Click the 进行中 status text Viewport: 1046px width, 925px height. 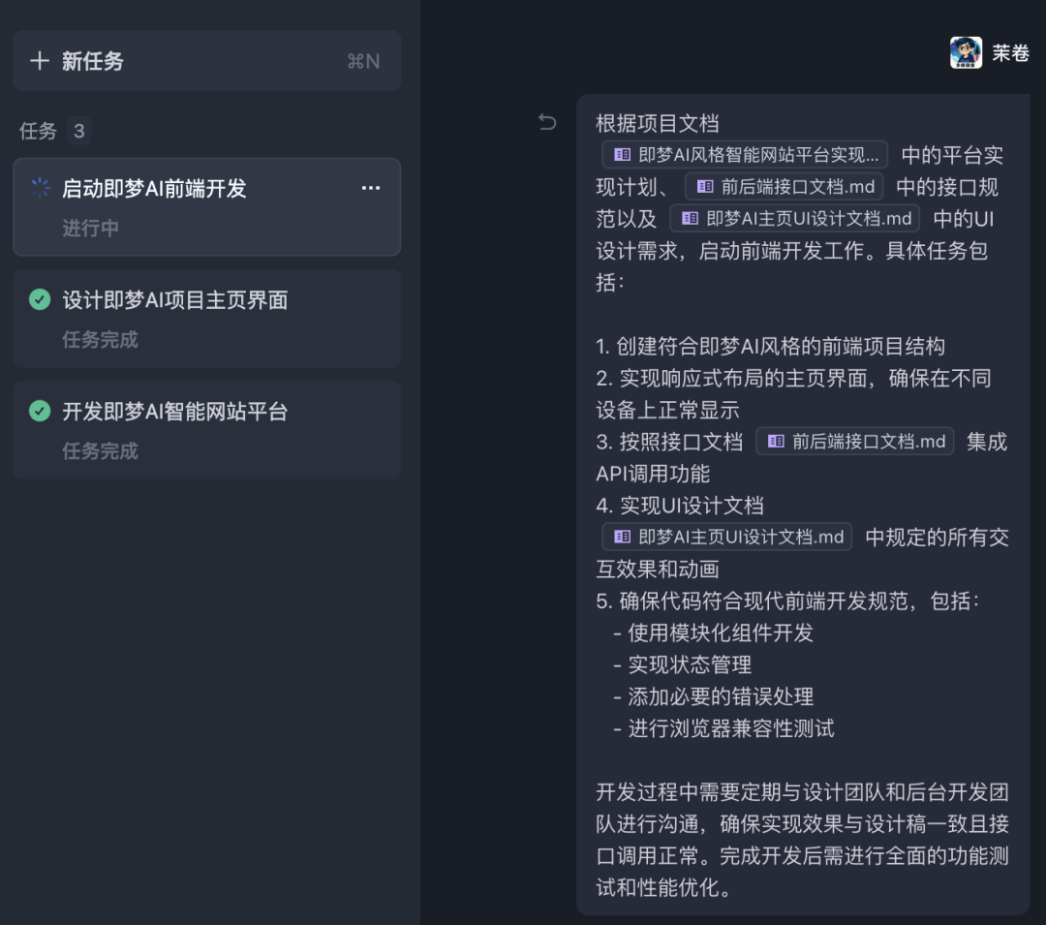pos(91,229)
